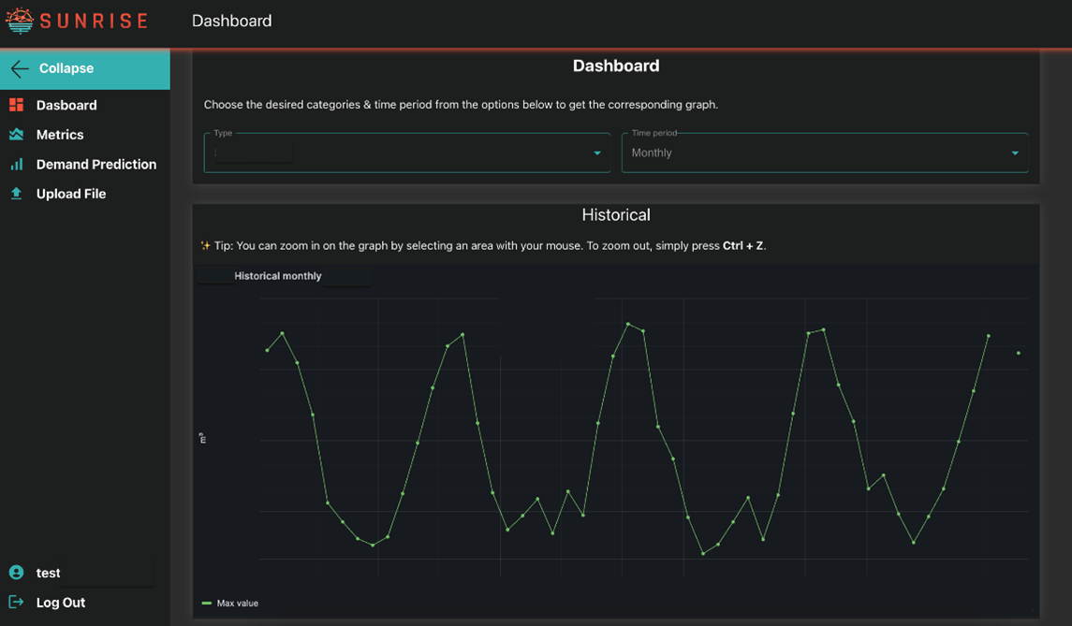Click the Sunrise logo icon
This screenshot has width=1072, height=626.
click(20, 21)
